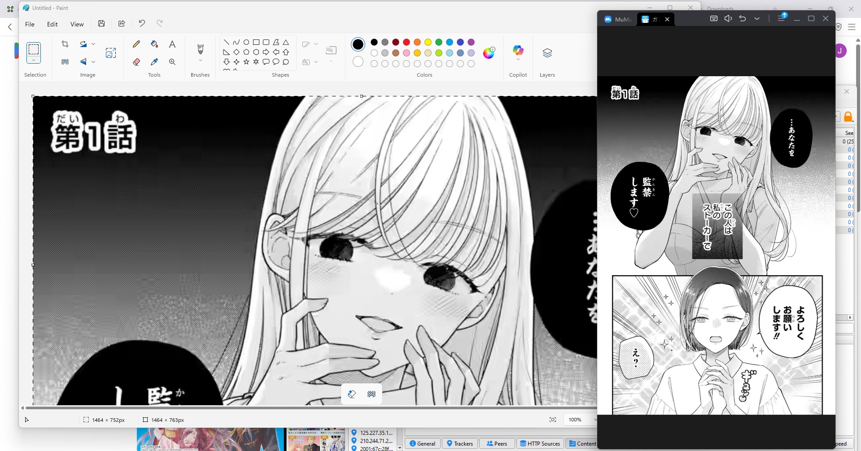Click the Rotate image icon
861x451 pixels.
click(83, 44)
